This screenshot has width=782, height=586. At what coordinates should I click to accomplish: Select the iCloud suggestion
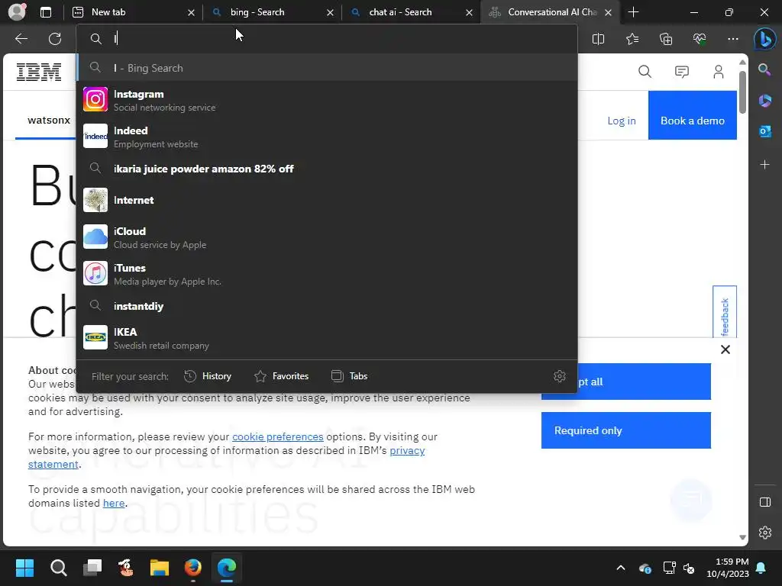pyautogui.click(x=327, y=237)
